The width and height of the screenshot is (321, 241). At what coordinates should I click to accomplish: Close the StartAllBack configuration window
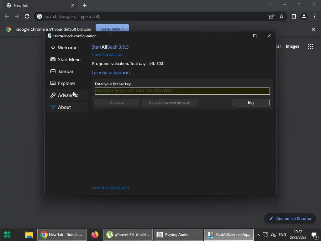pyautogui.click(x=269, y=36)
